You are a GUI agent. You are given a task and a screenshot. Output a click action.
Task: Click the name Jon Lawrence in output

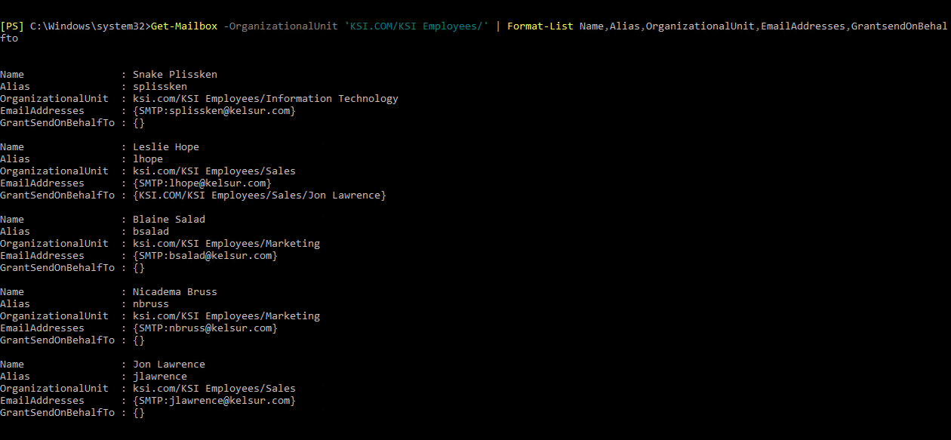(169, 365)
